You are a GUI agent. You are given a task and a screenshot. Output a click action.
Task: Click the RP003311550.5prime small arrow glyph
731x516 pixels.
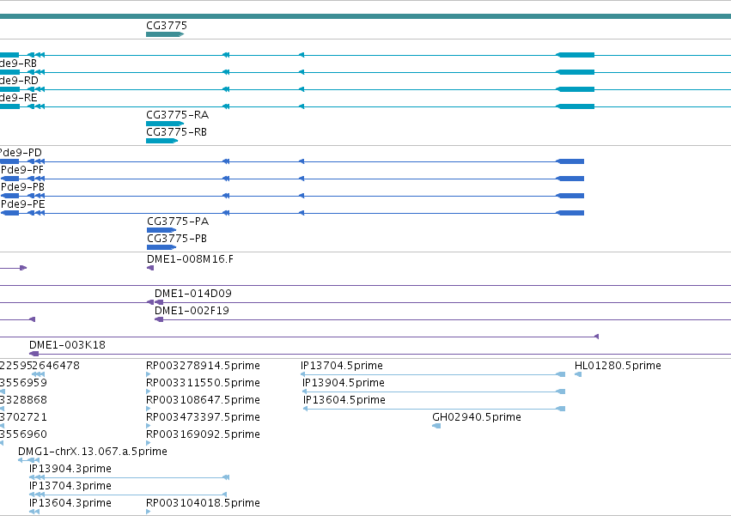[149, 392]
